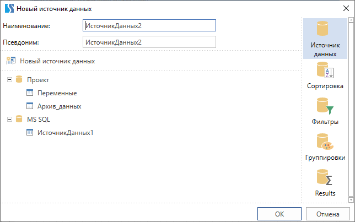Select the Переменные table item
This screenshot has height=222, width=355.
(x=57, y=93)
